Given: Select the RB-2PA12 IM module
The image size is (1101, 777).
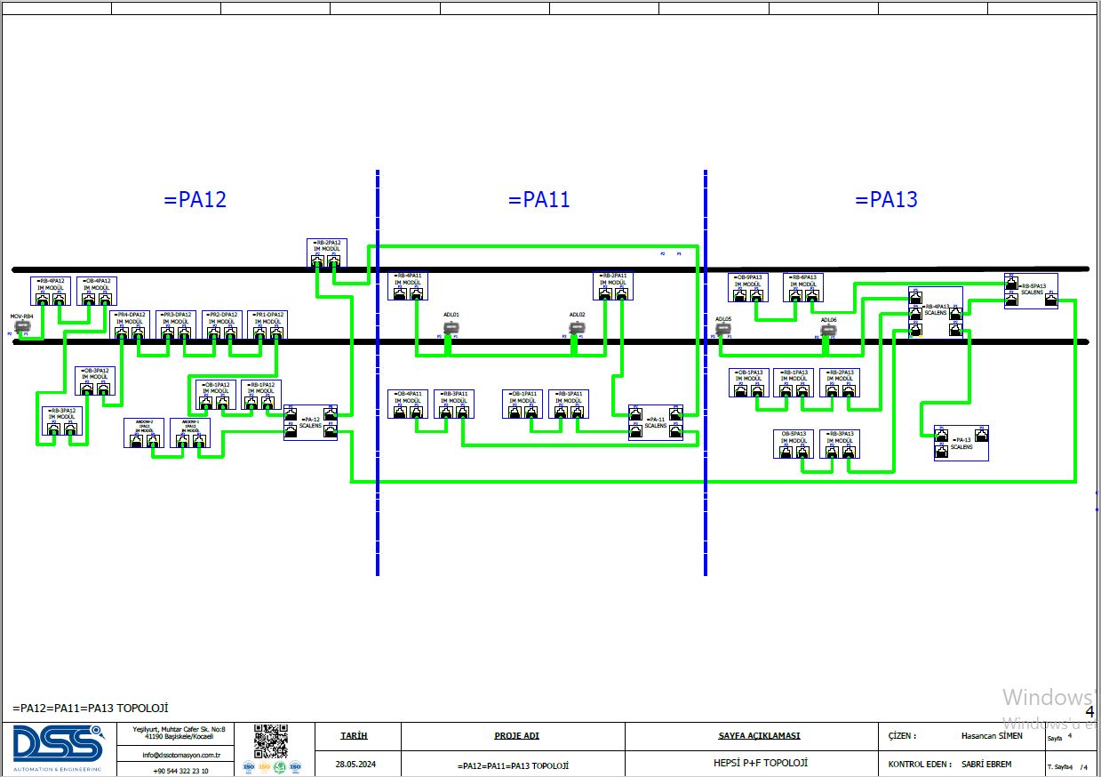Looking at the screenshot, I should click(326, 252).
